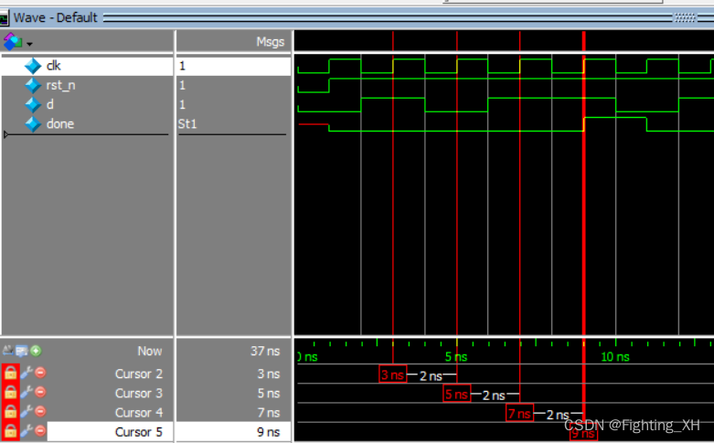Click the diamond icon next to done

click(33, 124)
